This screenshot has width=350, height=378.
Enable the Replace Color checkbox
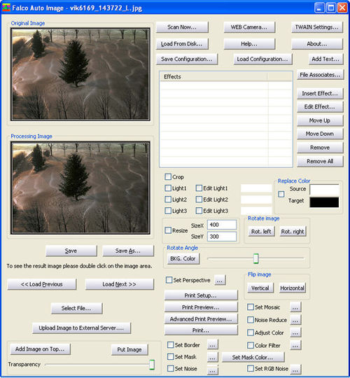click(281, 195)
